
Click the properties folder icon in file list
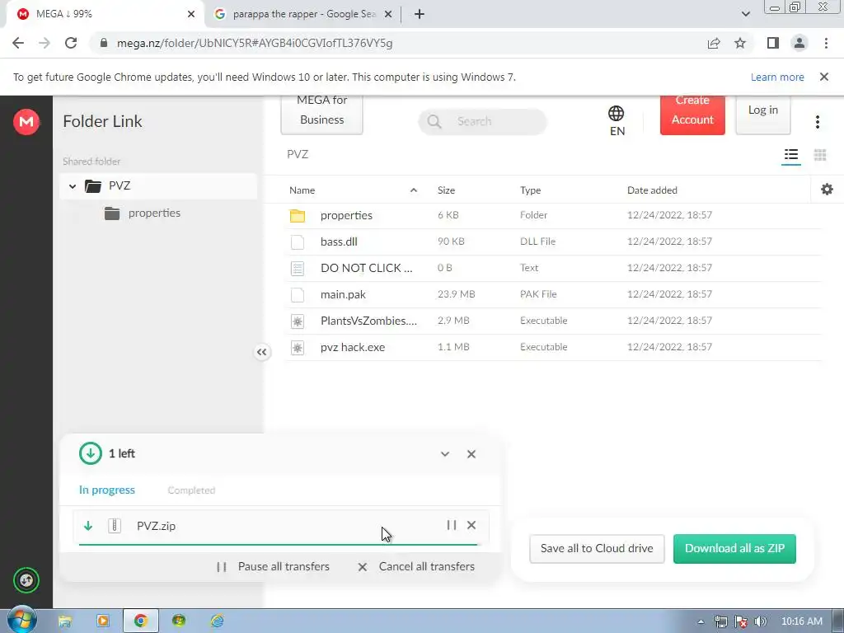pyautogui.click(x=297, y=215)
